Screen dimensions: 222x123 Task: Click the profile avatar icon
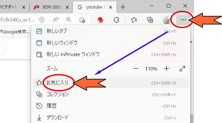coord(166,20)
